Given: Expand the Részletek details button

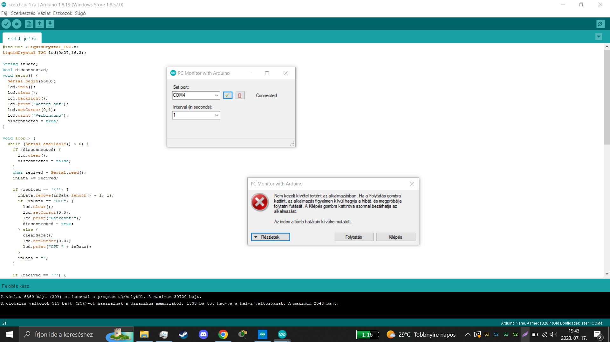Looking at the screenshot, I should coord(271,237).
